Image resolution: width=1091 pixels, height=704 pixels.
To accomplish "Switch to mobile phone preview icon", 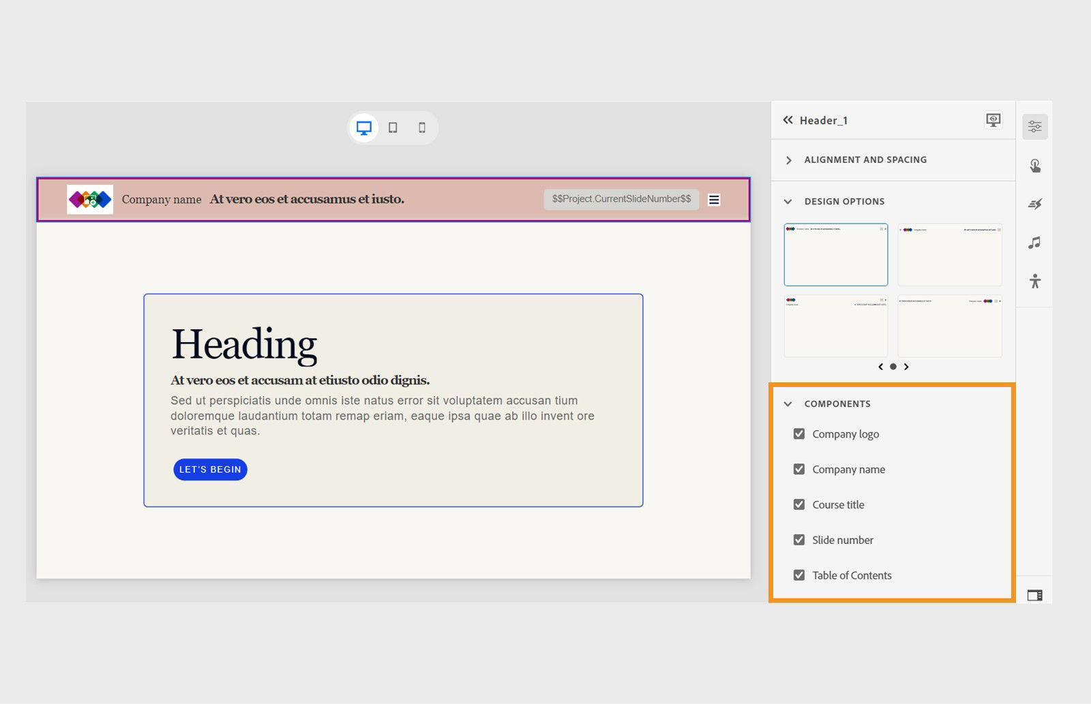I will (422, 127).
